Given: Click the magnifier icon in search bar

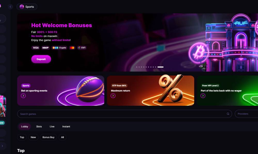Looking at the screenshot, I should (x=228, y=114).
